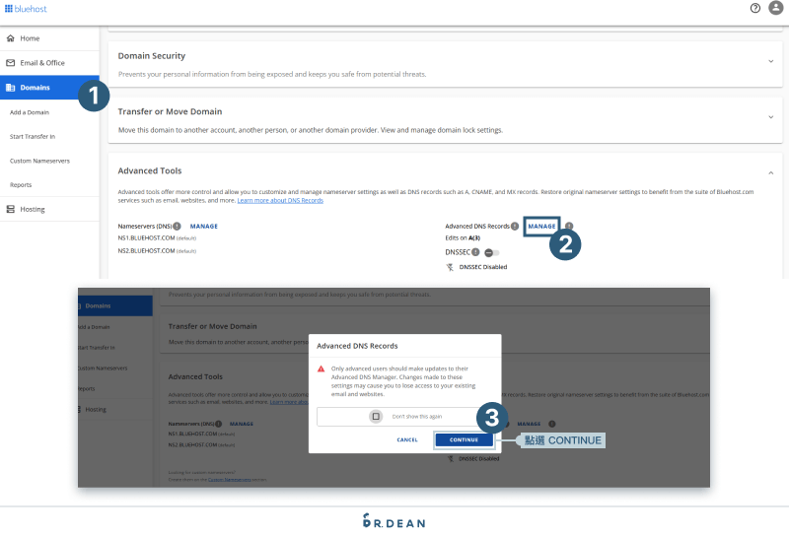Click the Email & Office envelope icon

click(x=11, y=63)
